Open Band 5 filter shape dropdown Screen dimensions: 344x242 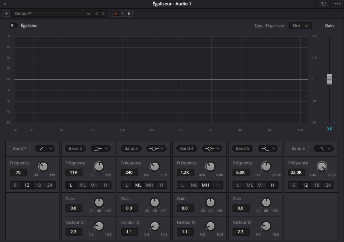pos(268,148)
